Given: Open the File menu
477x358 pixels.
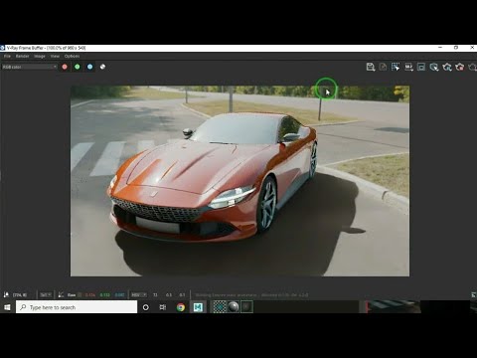Looking at the screenshot, I should click(x=7, y=56).
